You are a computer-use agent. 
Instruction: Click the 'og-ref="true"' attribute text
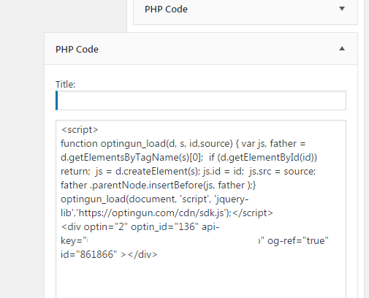pos(298,241)
